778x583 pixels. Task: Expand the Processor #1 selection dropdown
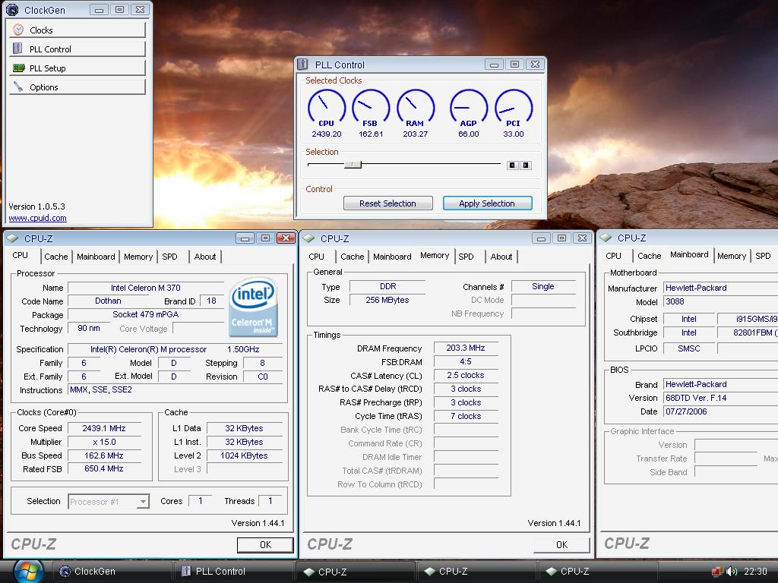143,502
